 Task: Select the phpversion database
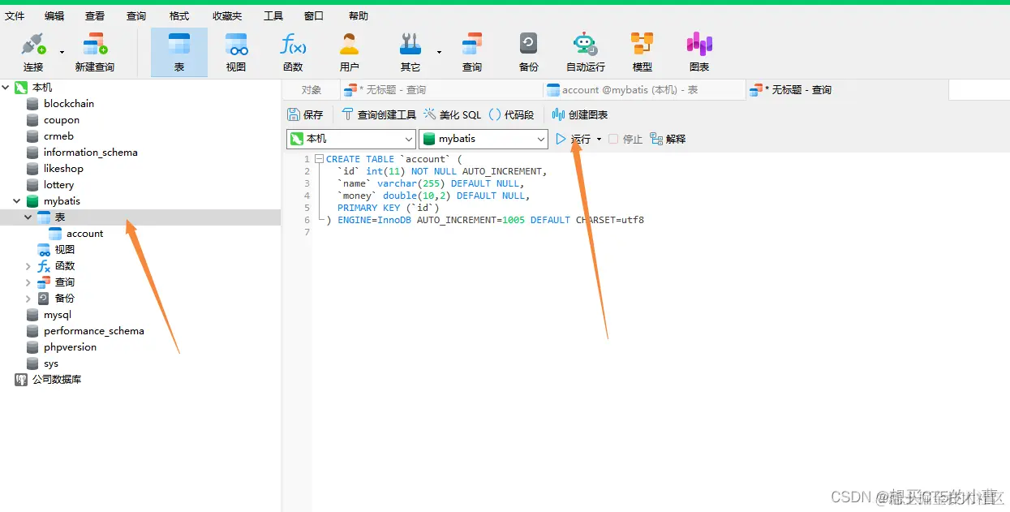pos(70,346)
